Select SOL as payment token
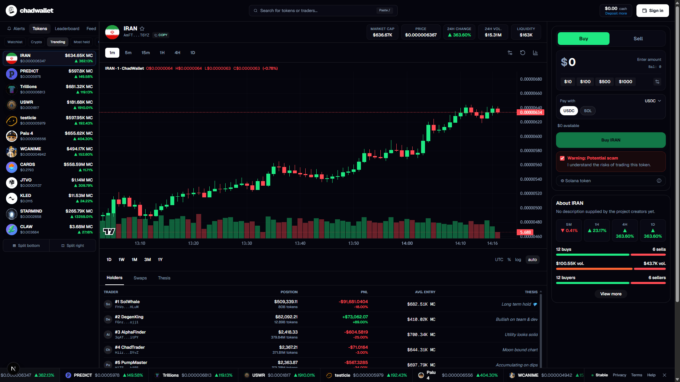680x382 pixels. [x=588, y=111]
